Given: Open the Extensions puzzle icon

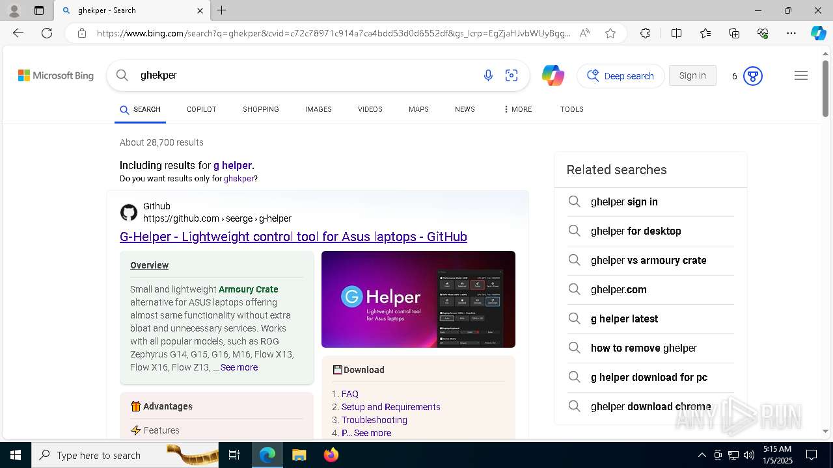Looking at the screenshot, I should pos(645,33).
